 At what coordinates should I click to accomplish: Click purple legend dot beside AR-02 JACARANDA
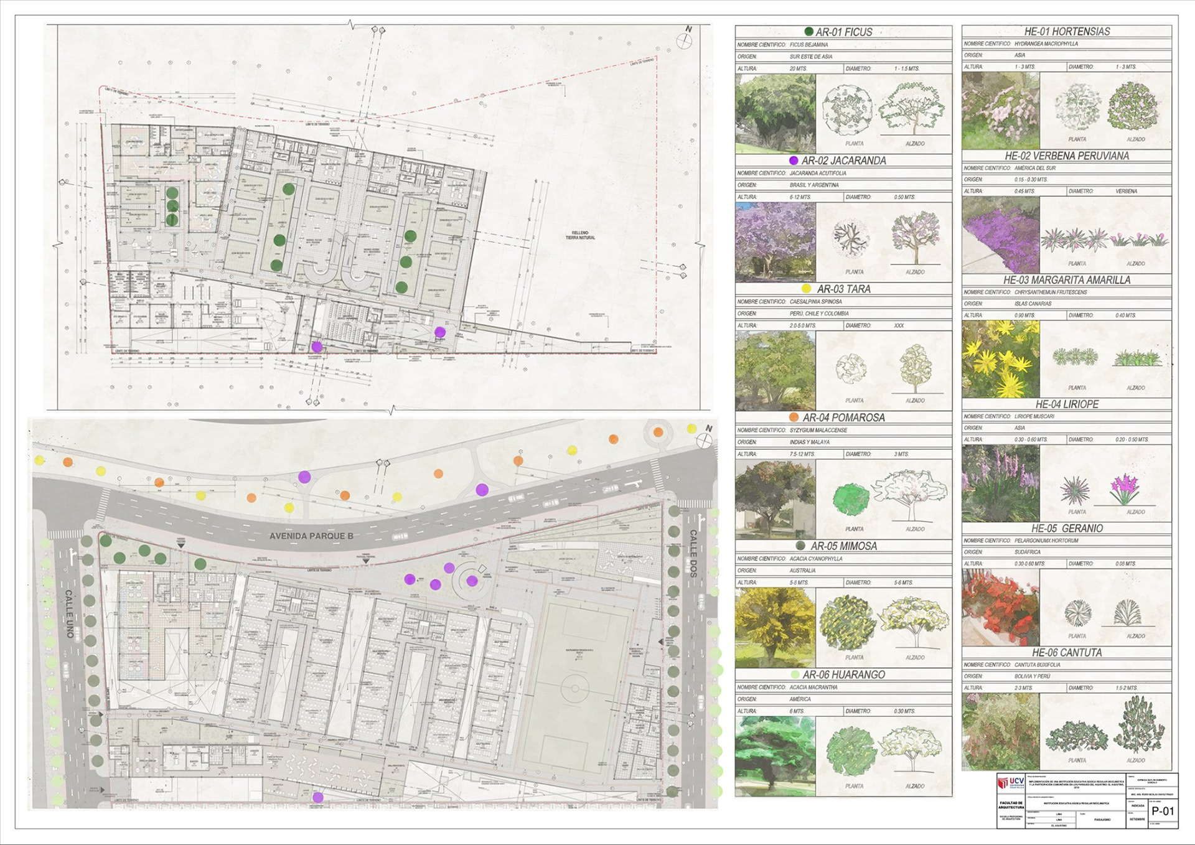point(794,161)
